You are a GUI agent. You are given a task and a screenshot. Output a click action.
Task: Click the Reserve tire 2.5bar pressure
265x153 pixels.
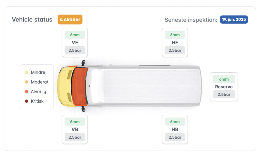tap(224, 94)
